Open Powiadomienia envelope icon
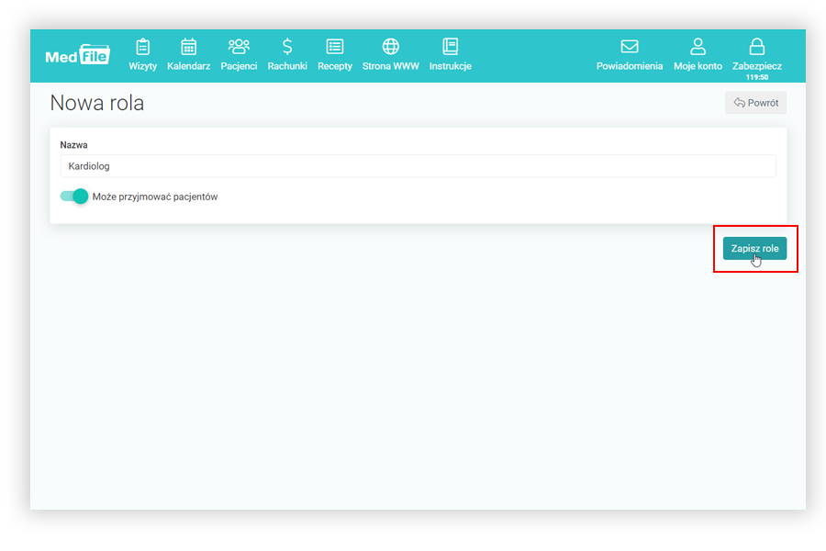 click(x=630, y=47)
